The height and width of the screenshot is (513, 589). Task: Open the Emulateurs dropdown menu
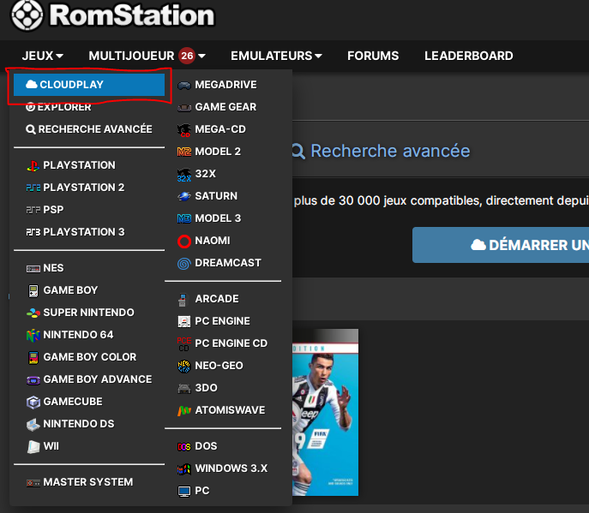[276, 56]
